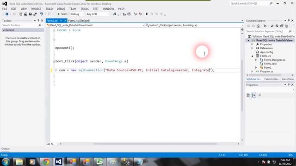Viewport: 296px width, 166px height.
Task: Expand the References node in Solution Explorer
Action: 252,48
